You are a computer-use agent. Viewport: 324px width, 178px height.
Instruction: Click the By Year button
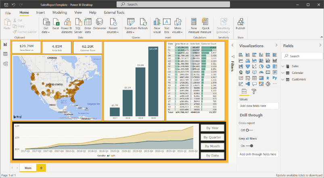(x=212, y=128)
